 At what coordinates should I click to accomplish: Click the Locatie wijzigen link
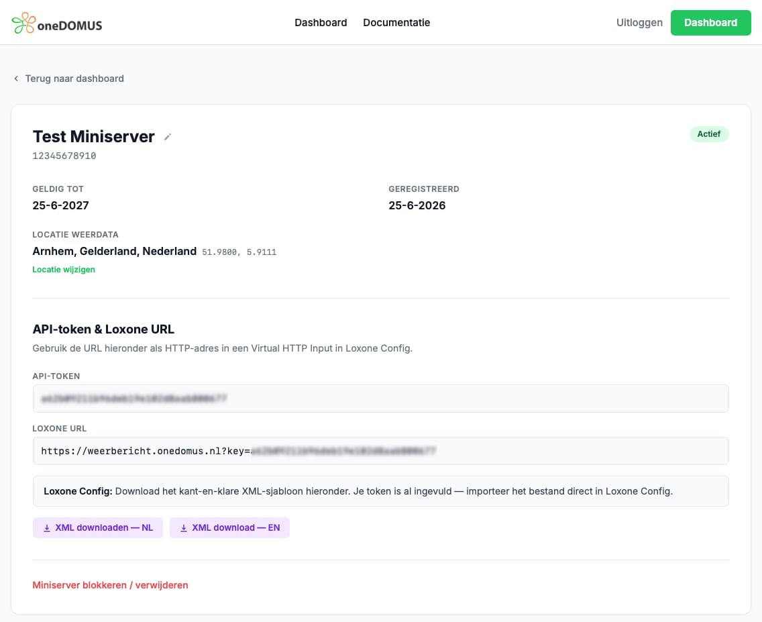click(64, 270)
